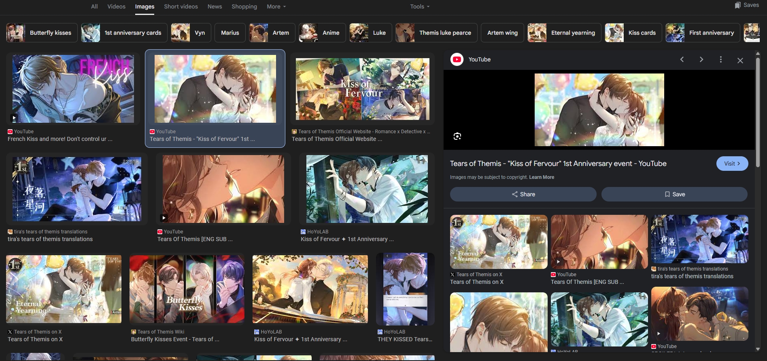Close the image preview panel
The width and height of the screenshot is (767, 361).
point(740,60)
